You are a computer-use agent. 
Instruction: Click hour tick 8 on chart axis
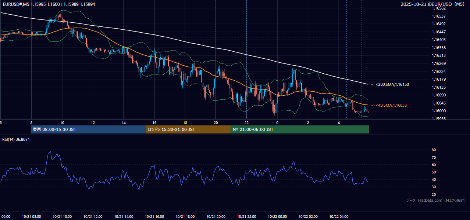tap(31, 122)
